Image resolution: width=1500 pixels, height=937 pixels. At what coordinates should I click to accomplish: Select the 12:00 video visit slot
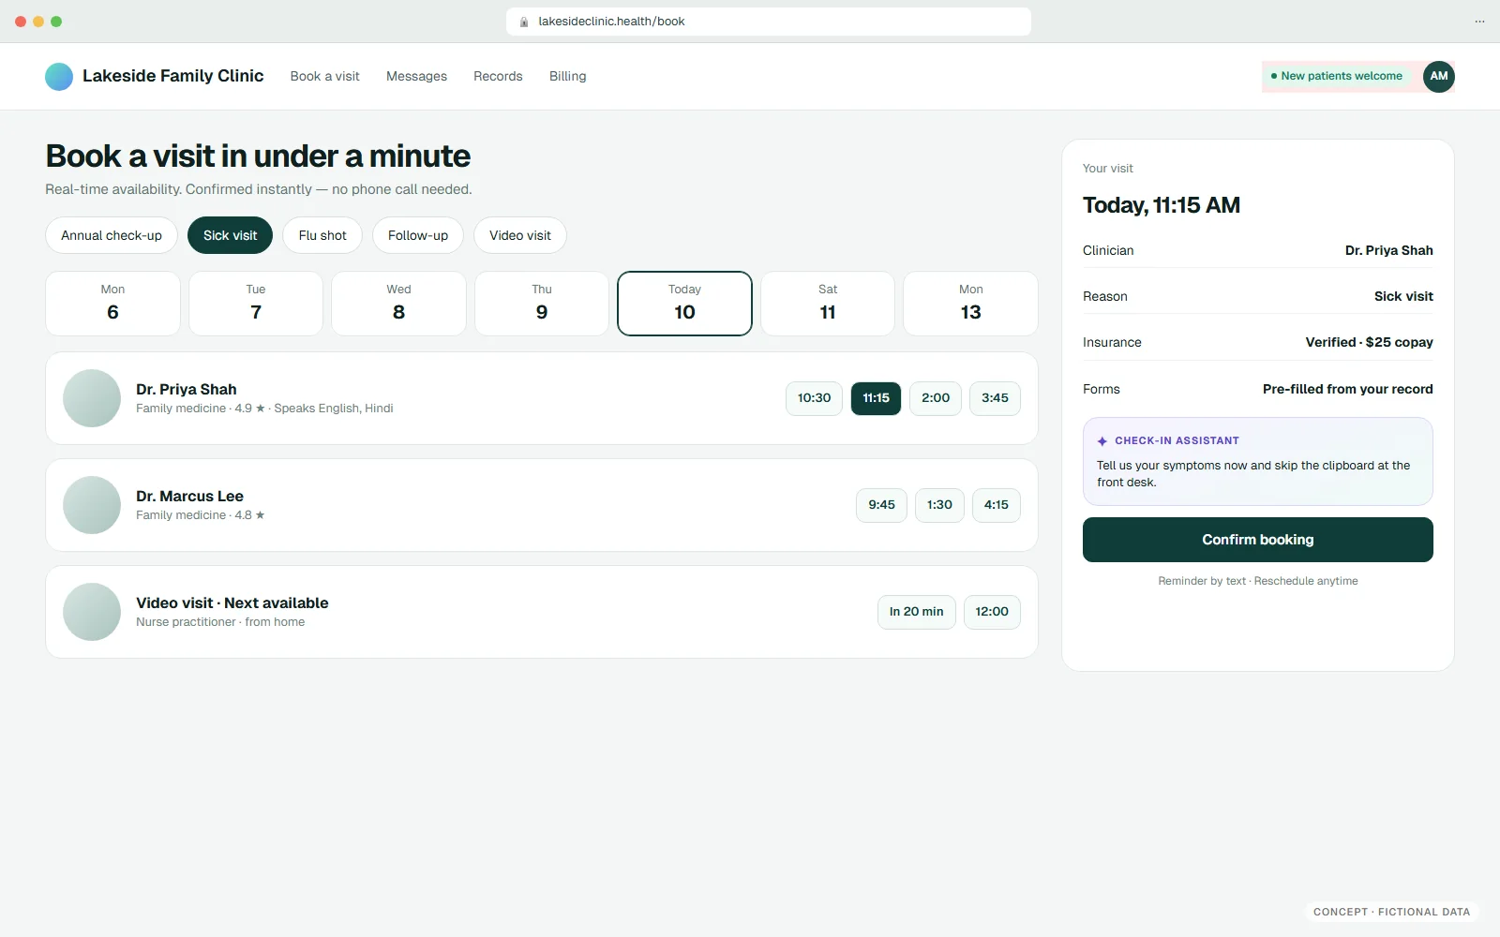pyautogui.click(x=992, y=612)
